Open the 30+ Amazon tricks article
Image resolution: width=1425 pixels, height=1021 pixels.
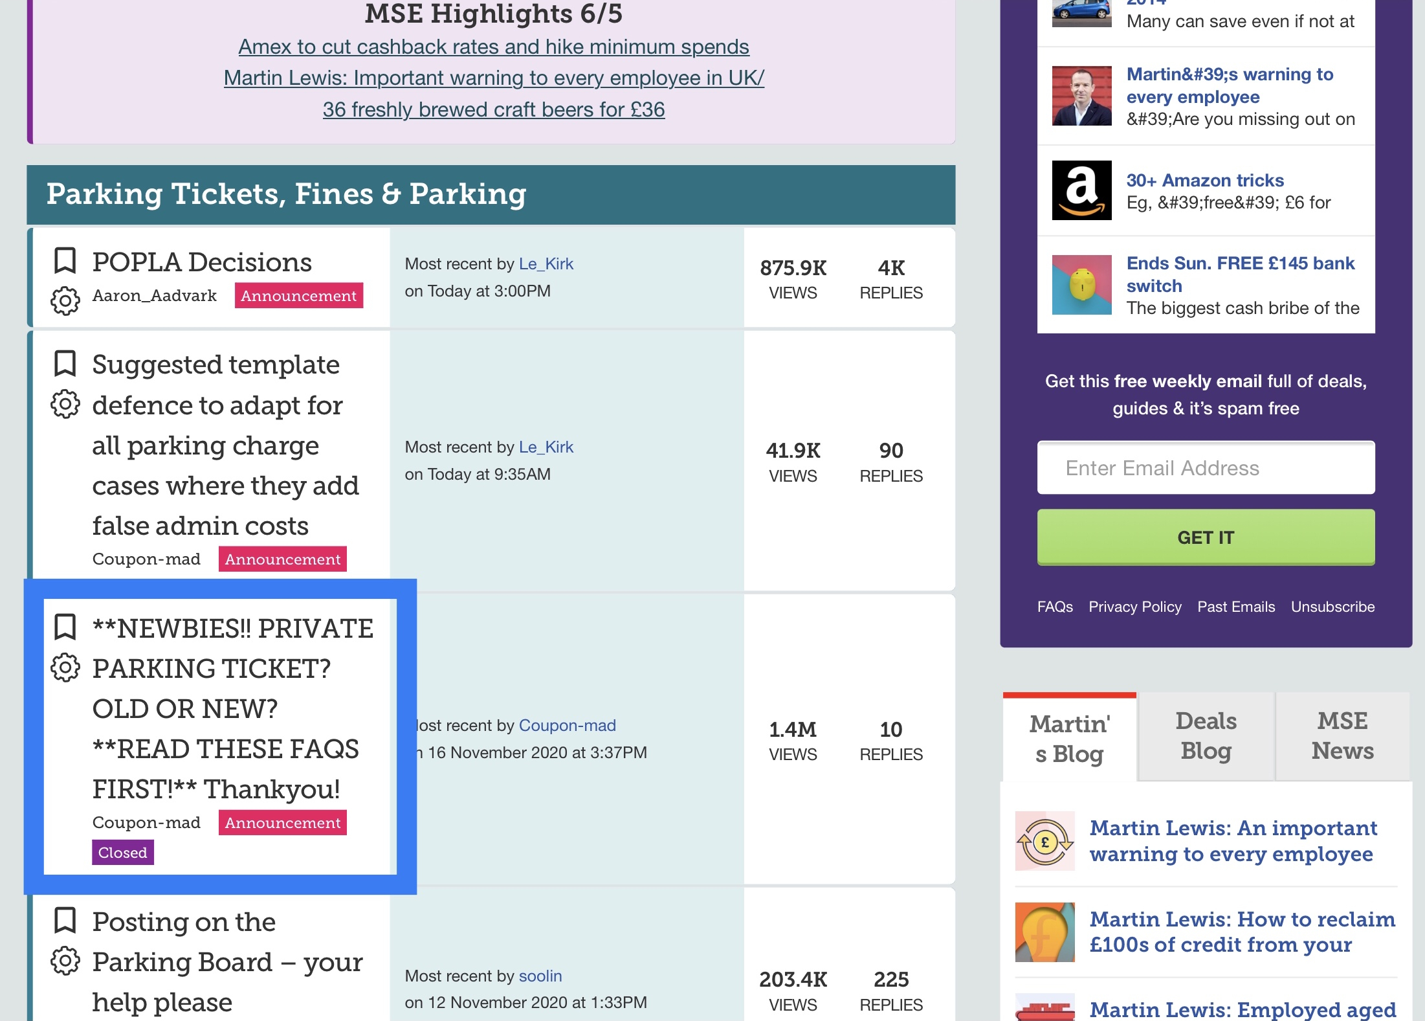click(x=1205, y=180)
